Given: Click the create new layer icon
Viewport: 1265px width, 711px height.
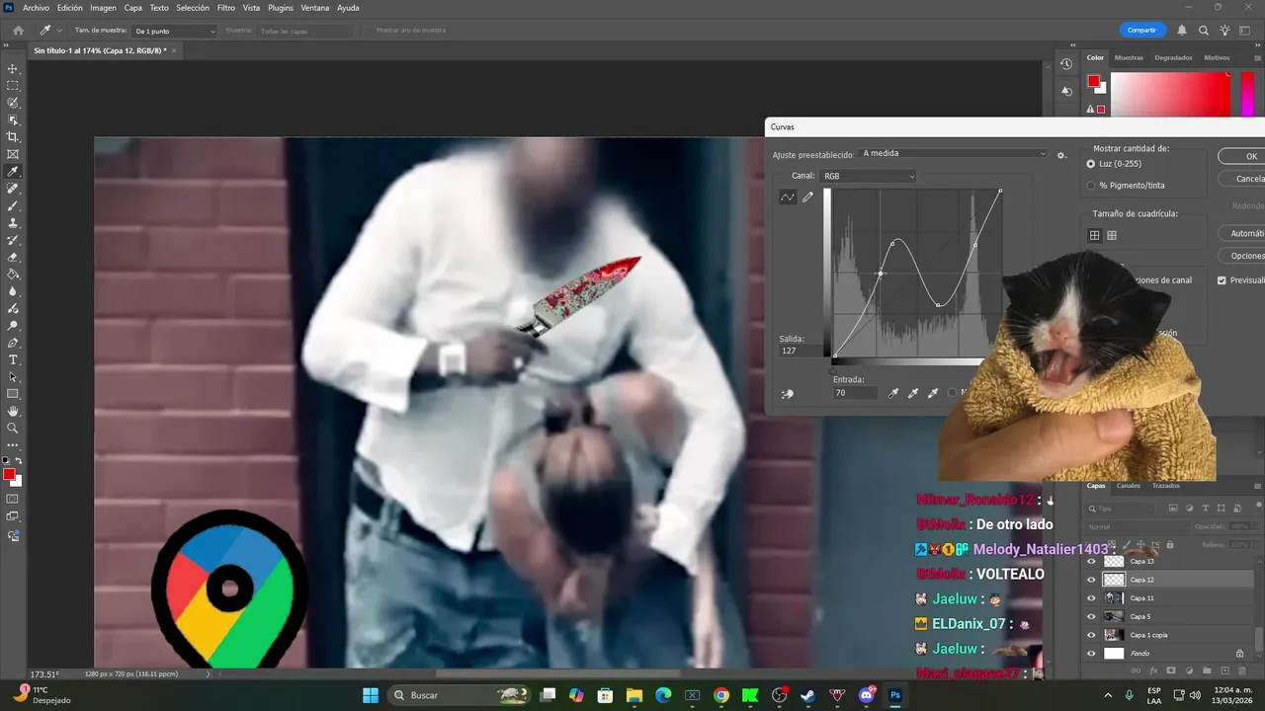Looking at the screenshot, I should [1223, 671].
